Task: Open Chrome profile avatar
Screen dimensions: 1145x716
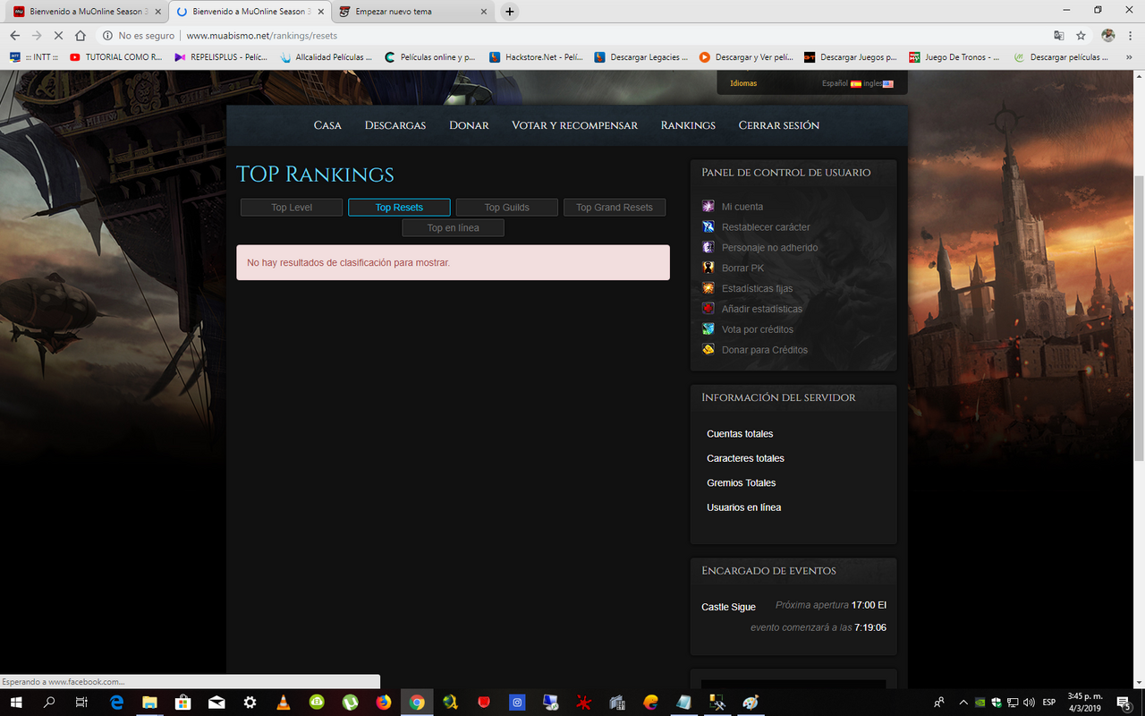Action: tap(1108, 36)
